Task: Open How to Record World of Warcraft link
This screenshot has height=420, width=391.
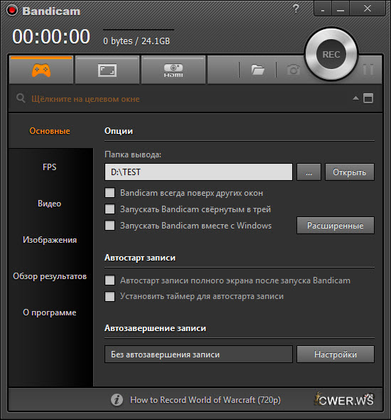Action: point(205,400)
